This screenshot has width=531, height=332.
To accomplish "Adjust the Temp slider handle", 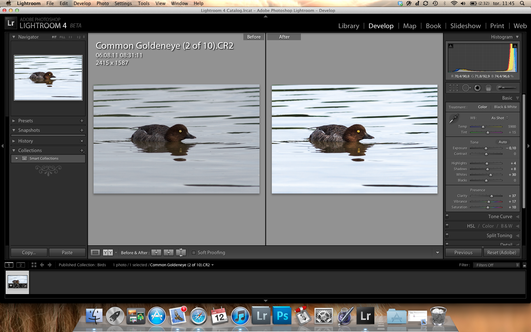I will (483, 127).
